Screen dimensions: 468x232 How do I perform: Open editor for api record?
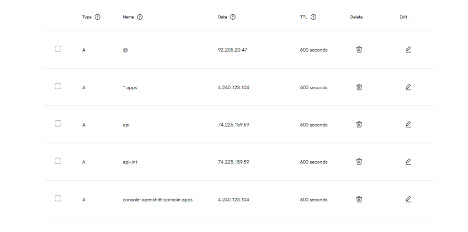(x=408, y=124)
